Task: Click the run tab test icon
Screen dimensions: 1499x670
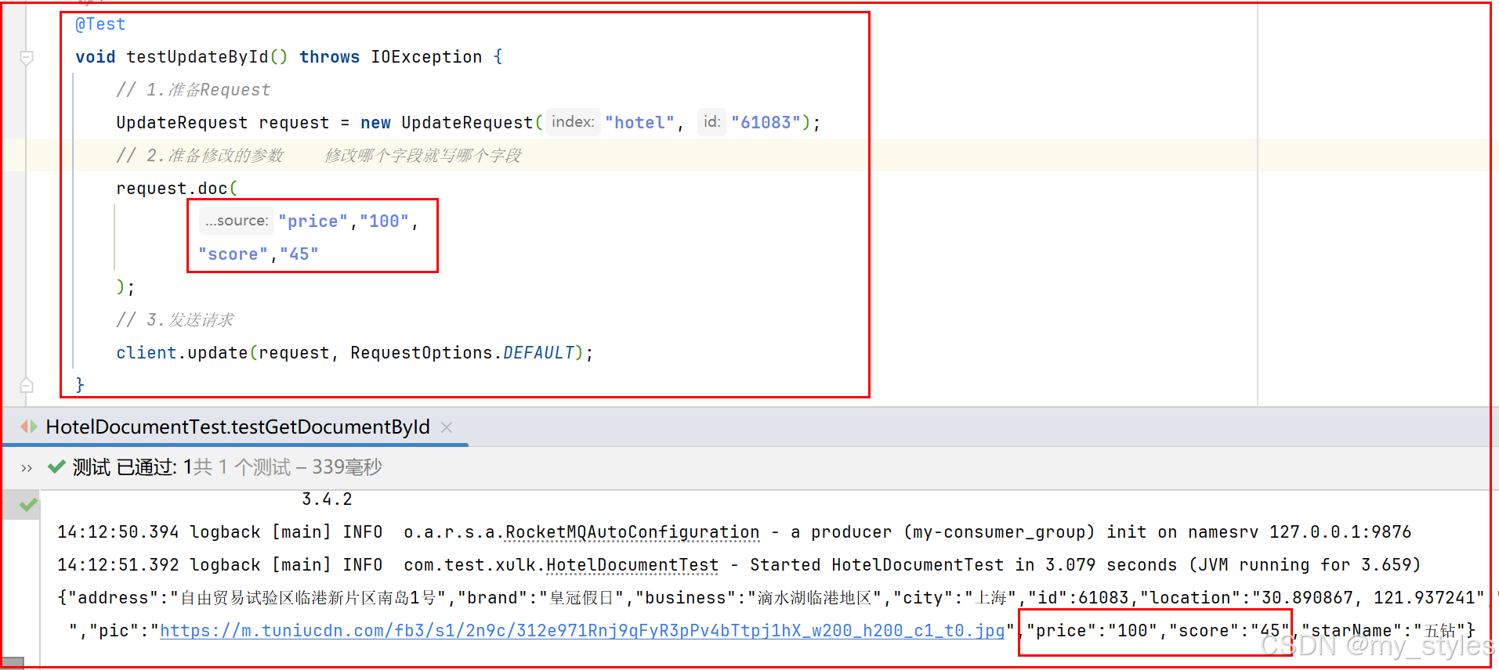Action: [29, 427]
